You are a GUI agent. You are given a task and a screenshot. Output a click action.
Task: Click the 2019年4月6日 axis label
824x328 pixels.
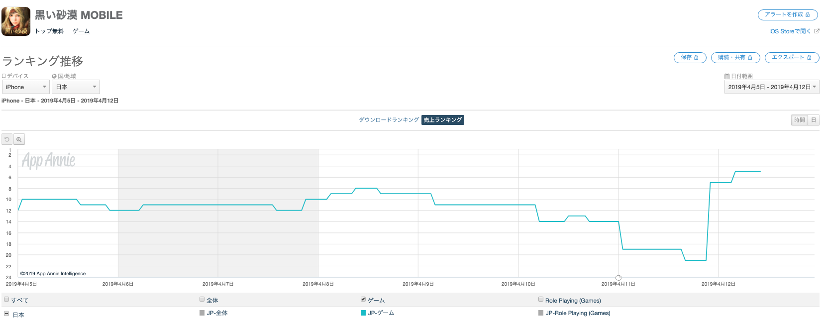point(118,284)
